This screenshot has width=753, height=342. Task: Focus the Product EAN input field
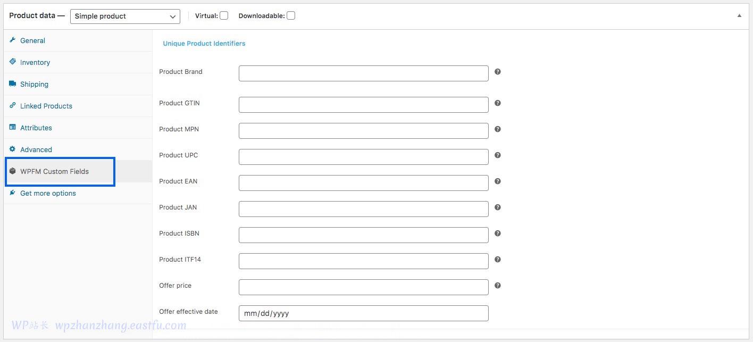(x=364, y=183)
